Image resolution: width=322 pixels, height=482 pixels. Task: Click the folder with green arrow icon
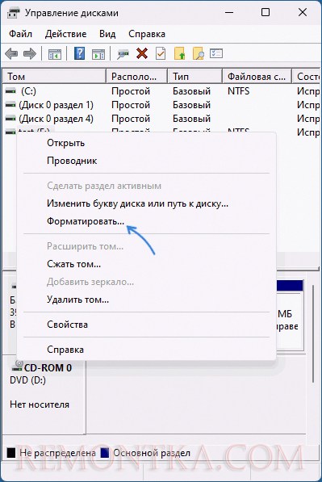(x=179, y=54)
